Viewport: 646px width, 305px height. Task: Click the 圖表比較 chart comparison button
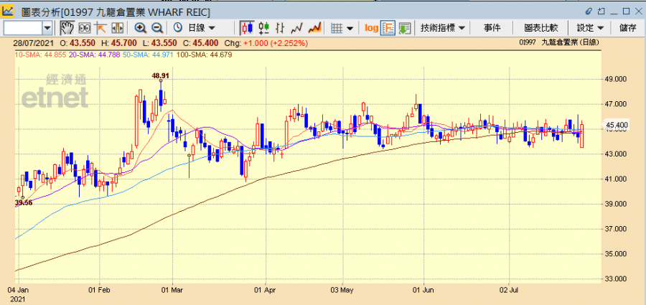coord(541,27)
